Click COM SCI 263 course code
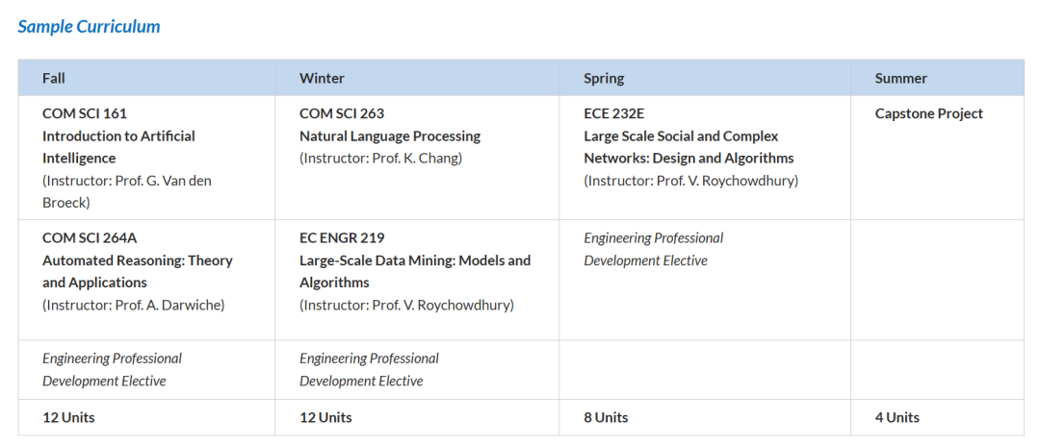This screenshot has height=445, width=1040. [342, 113]
